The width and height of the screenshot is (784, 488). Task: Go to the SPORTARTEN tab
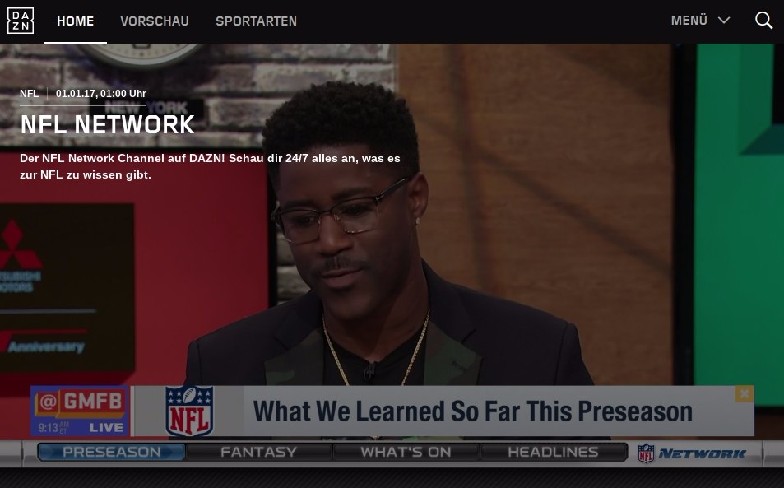(x=256, y=21)
